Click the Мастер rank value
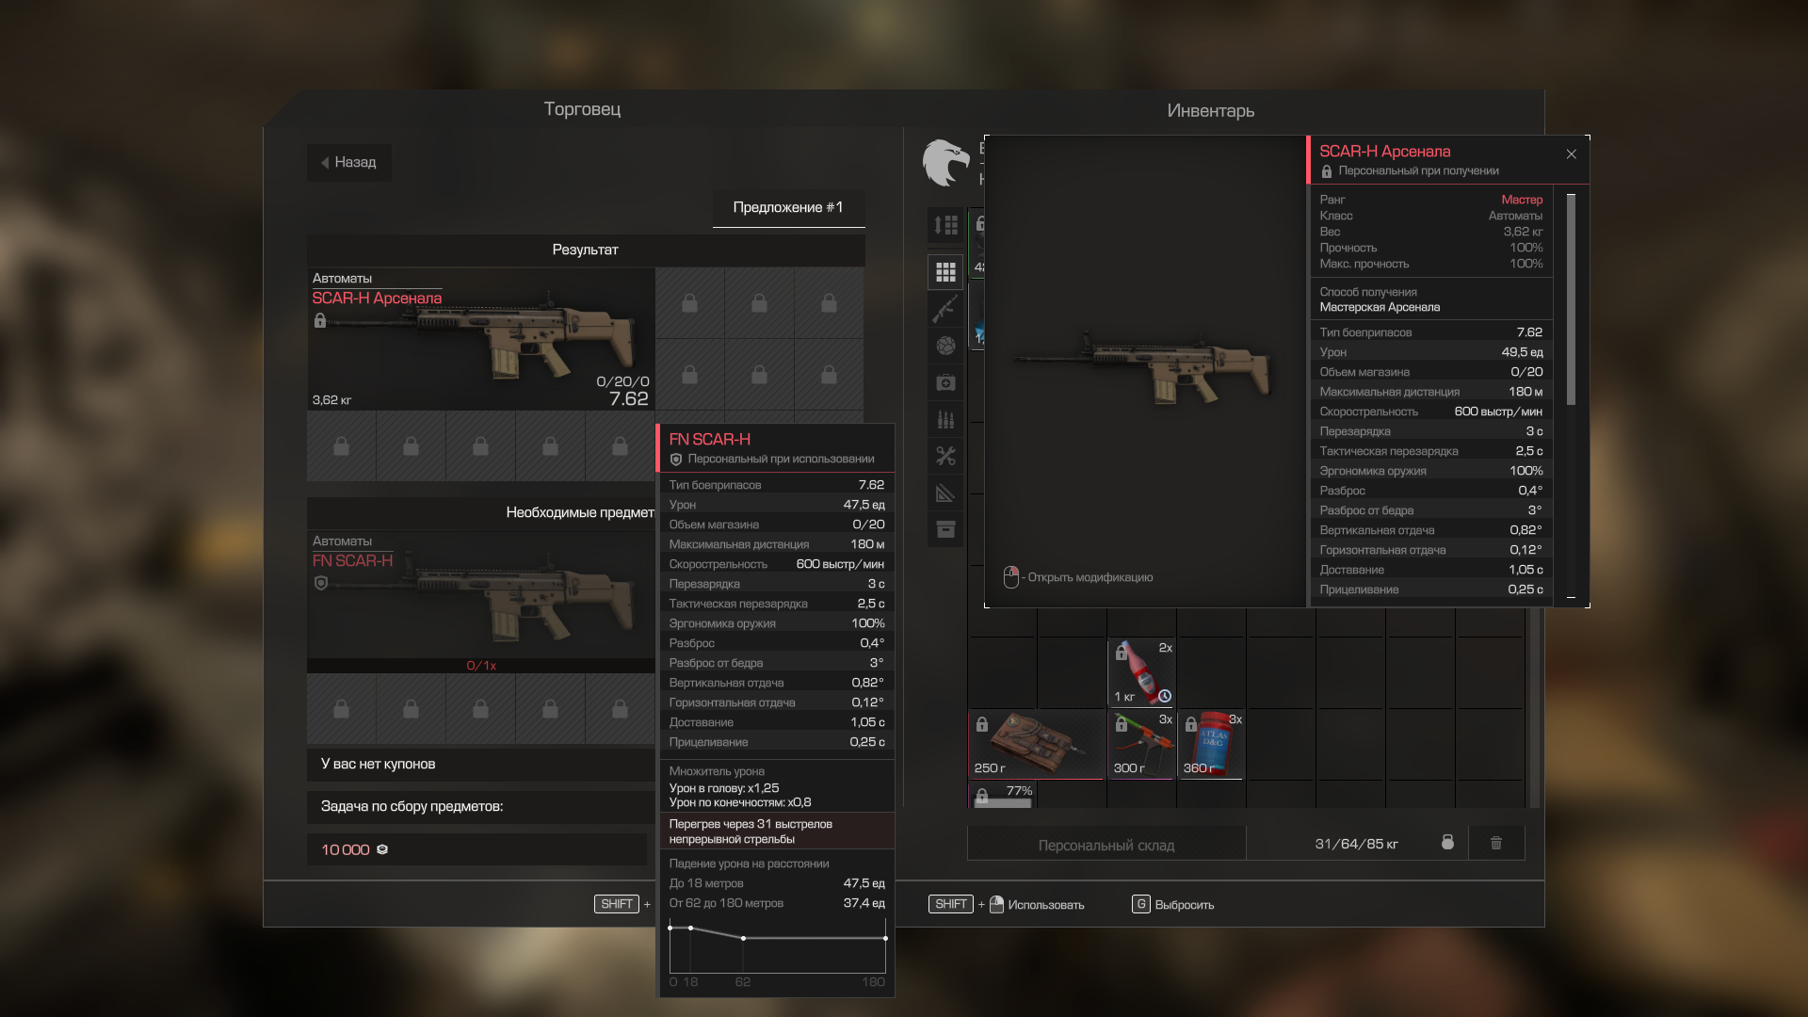This screenshot has height=1017, width=1808. [1522, 200]
